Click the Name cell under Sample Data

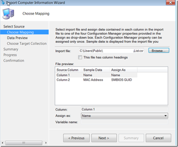(x=88, y=75)
